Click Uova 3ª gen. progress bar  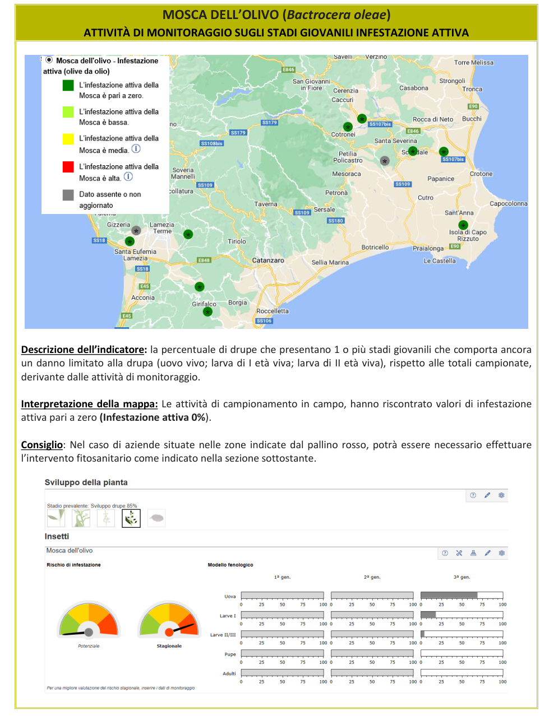tap(462, 595)
